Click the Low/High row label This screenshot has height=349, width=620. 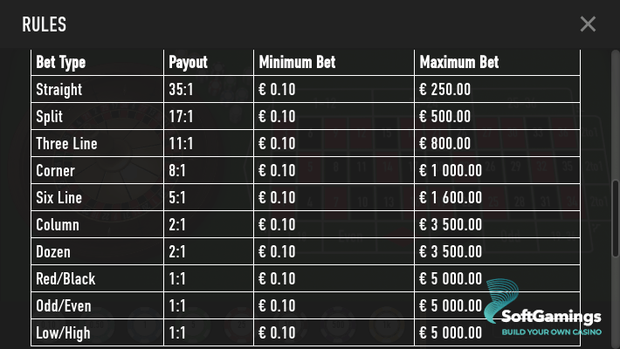coord(63,332)
